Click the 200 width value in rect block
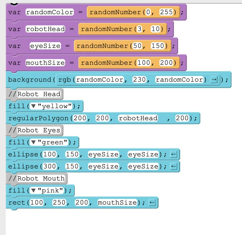This screenshot has height=235, width=242. (82, 202)
